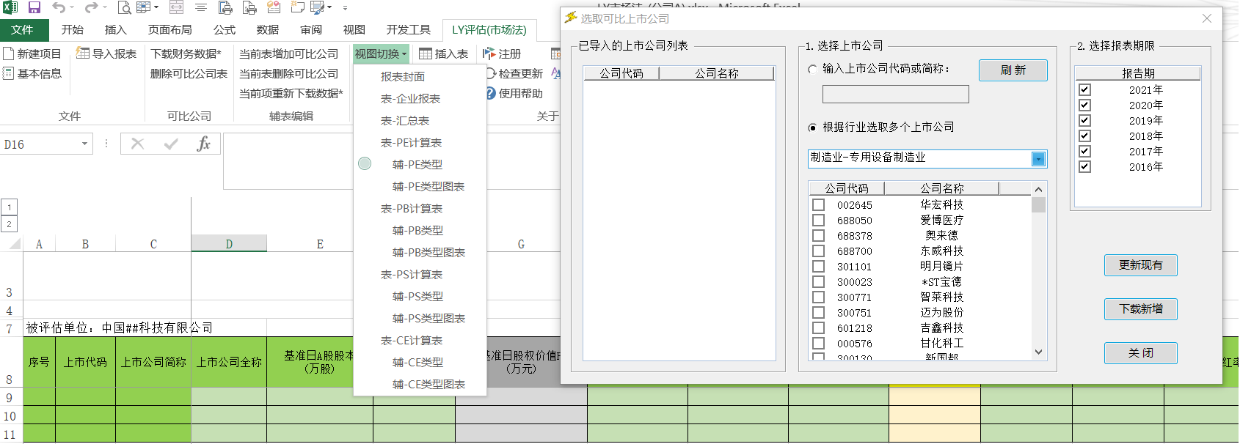Select the 输入上市公司代码或简称 radio button

812,69
